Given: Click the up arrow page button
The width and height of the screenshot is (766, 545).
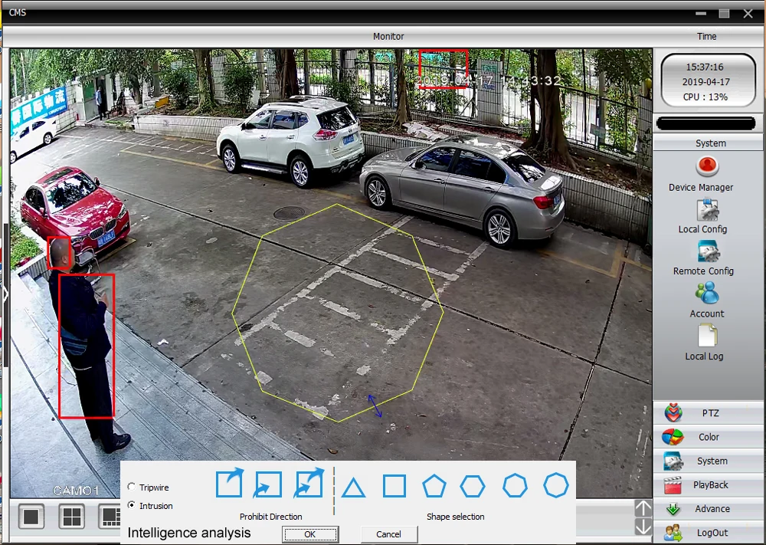Looking at the screenshot, I should point(643,508).
